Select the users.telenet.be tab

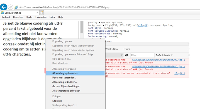pos(19,12)
